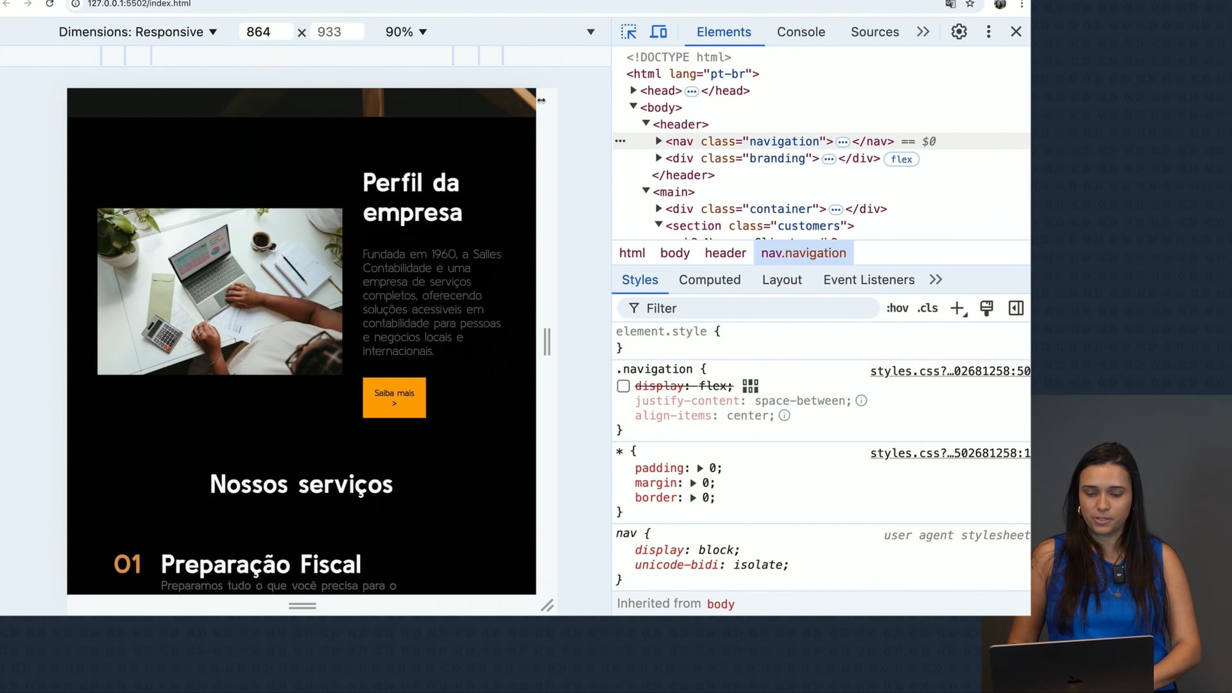
Task: Open DevTools settings gear
Action: [x=959, y=31]
